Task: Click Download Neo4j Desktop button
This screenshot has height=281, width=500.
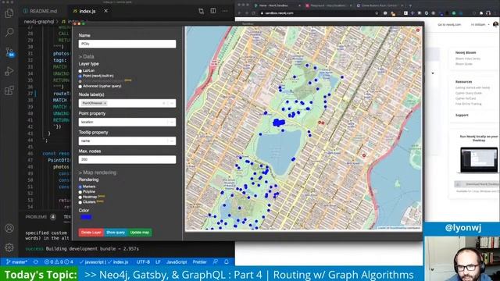Action: [x=477, y=184]
